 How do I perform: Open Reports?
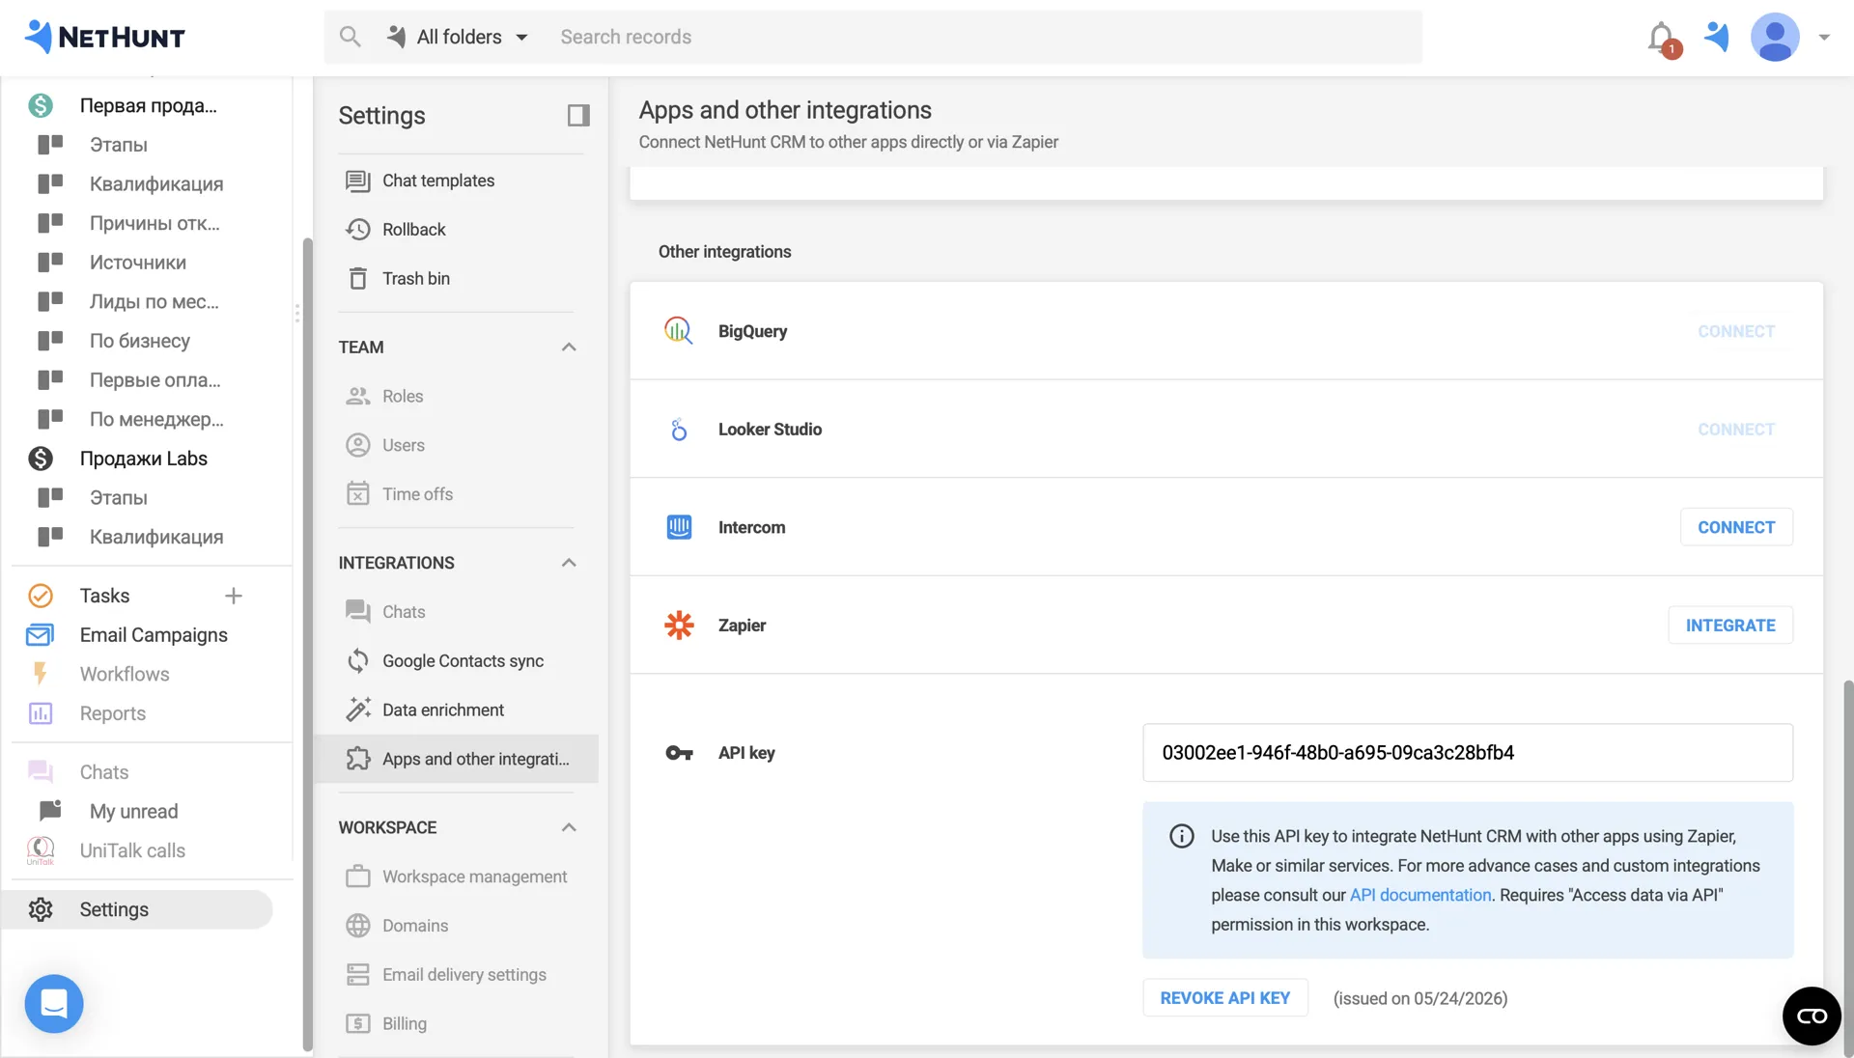click(x=113, y=714)
